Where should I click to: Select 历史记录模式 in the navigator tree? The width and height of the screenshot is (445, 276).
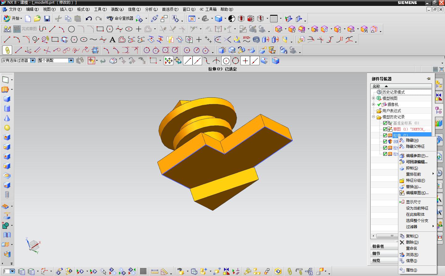393,92
